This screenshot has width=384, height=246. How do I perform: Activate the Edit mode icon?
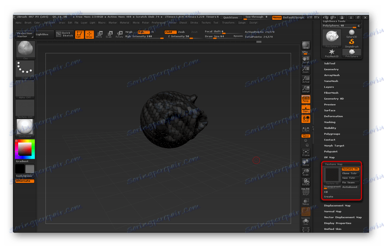coord(80,34)
